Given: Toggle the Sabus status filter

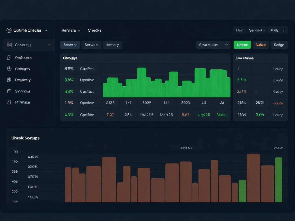Looking at the screenshot, I should pyautogui.click(x=261, y=45).
